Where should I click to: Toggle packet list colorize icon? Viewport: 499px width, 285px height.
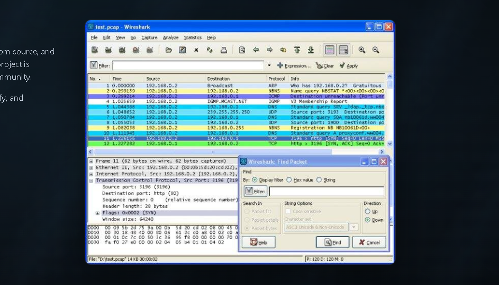tap(329, 50)
